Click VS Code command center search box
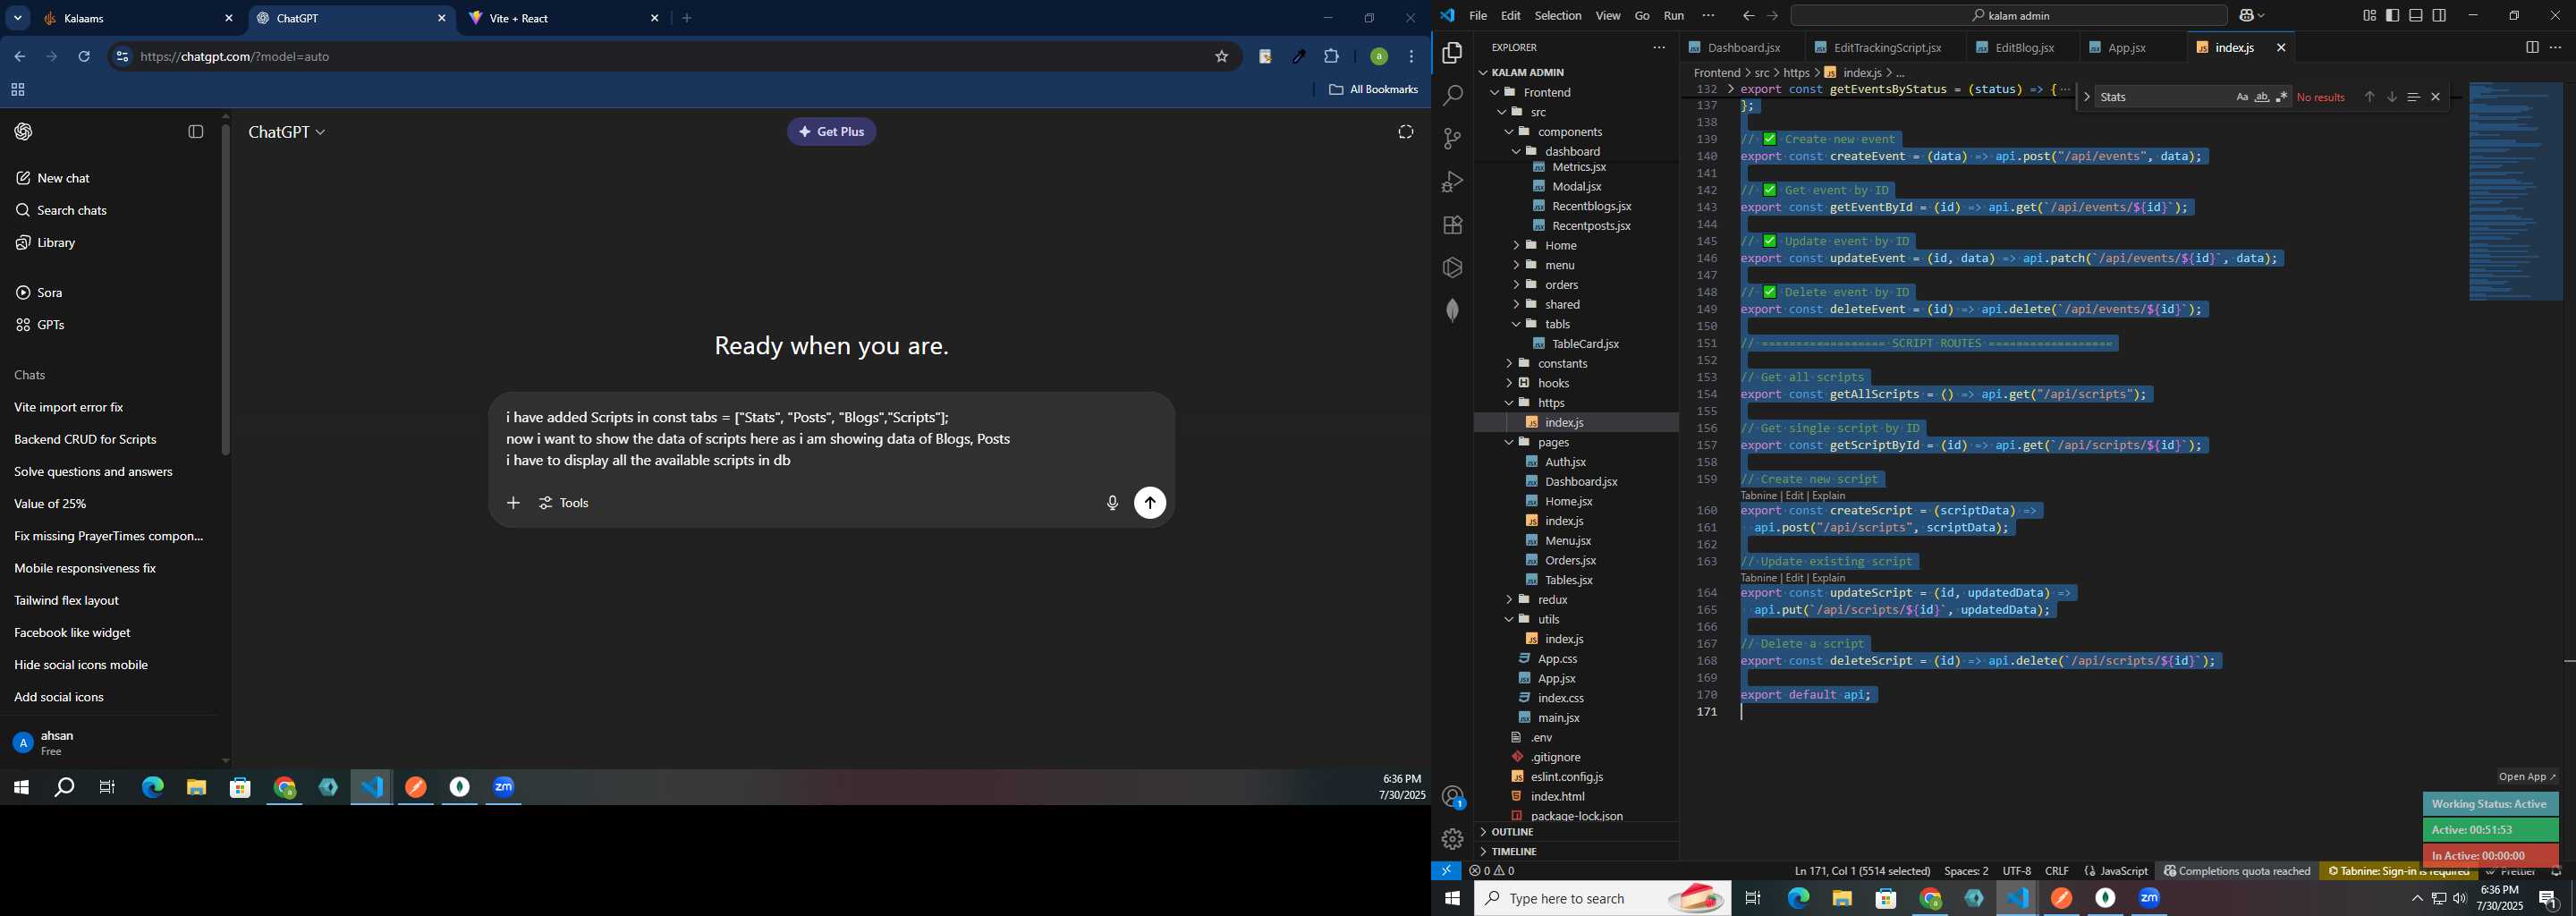Image resolution: width=2576 pixels, height=916 pixels. pyautogui.click(x=2009, y=16)
